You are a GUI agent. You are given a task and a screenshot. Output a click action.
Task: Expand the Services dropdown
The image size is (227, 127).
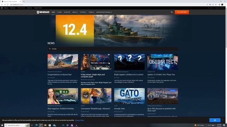13,8
